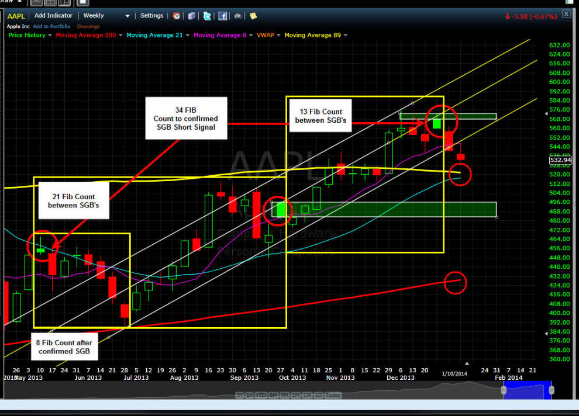Share chart via the Facebook icon
This screenshot has height=416, width=579.
click(x=223, y=16)
